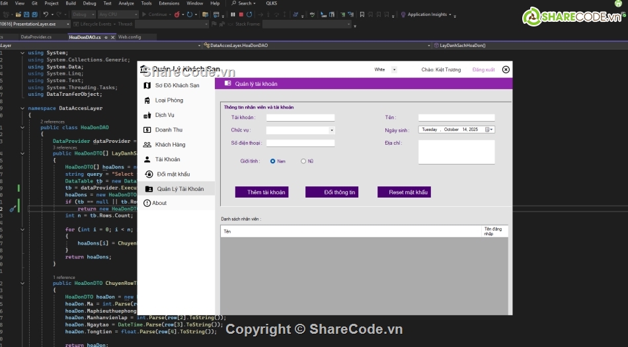Screen dimensions: 628x347
Task: Click the Tài khoản input field
Action: coord(300,118)
